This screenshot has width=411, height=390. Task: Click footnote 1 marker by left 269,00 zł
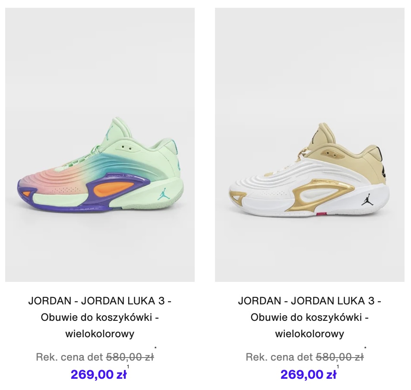click(128, 367)
